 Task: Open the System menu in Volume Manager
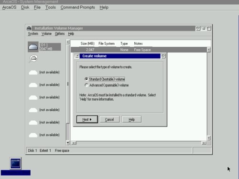[33, 33]
